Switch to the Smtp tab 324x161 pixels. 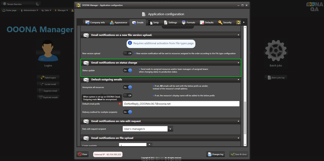pos(153,22)
